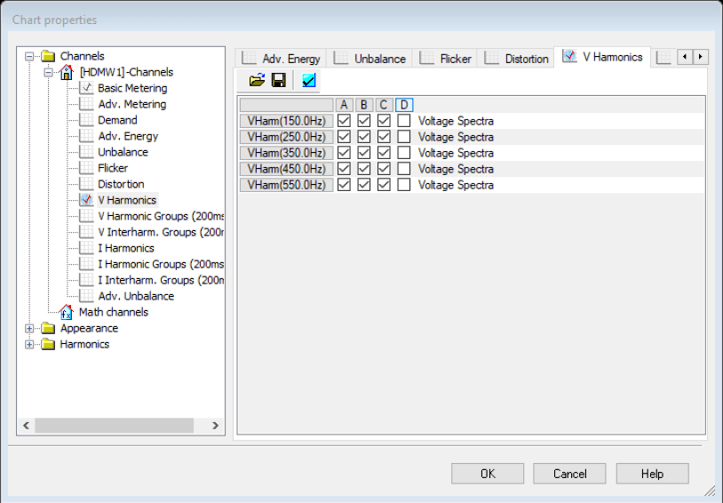
Task: Uncheck column C for VHarm(550.0Hz)
Action: (x=384, y=185)
